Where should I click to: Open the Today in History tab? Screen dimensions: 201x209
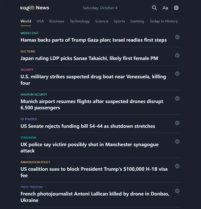coord(164,21)
